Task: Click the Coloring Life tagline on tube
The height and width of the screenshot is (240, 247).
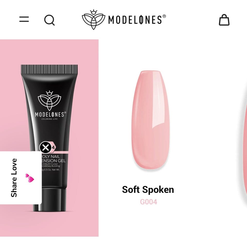Action: [x=49, y=119]
